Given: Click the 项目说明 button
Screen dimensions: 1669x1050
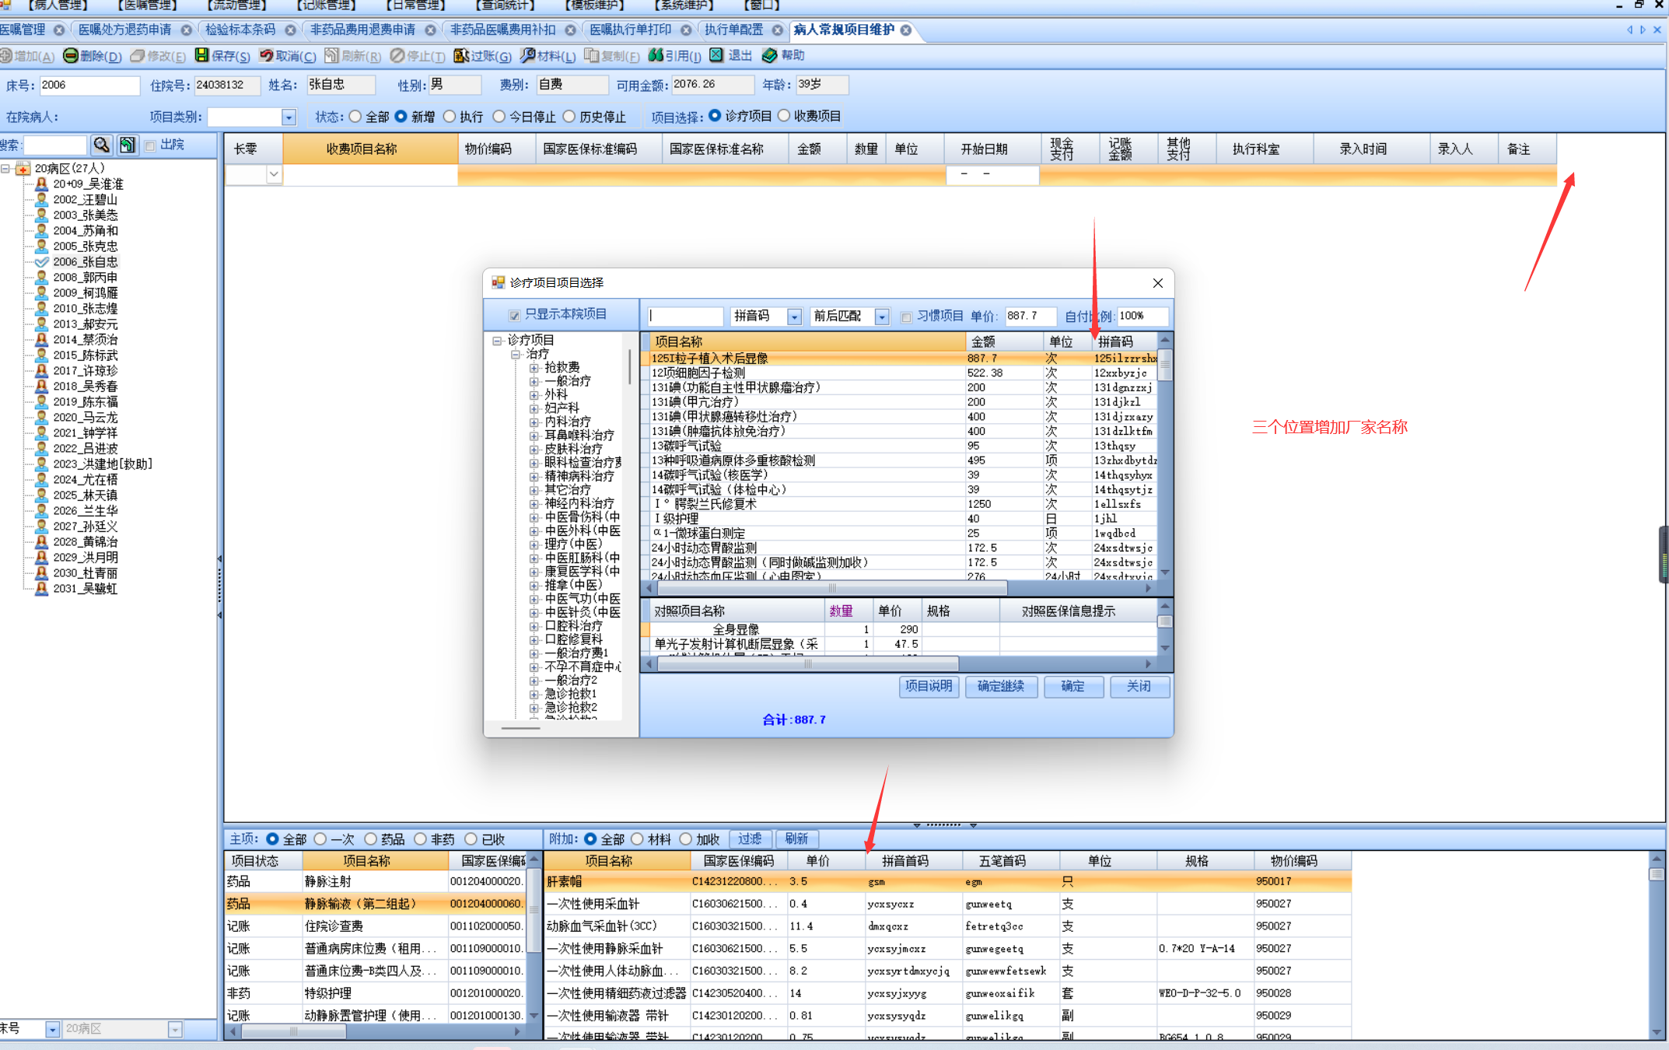Looking at the screenshot, I should pos(929,686).
